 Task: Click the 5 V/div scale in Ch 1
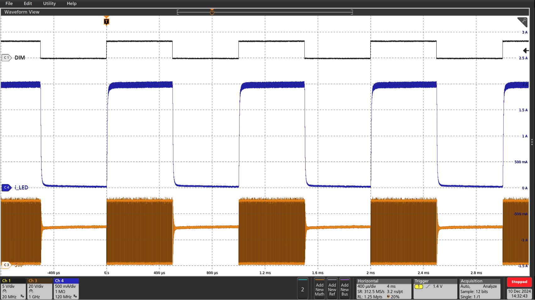point(8,286)
